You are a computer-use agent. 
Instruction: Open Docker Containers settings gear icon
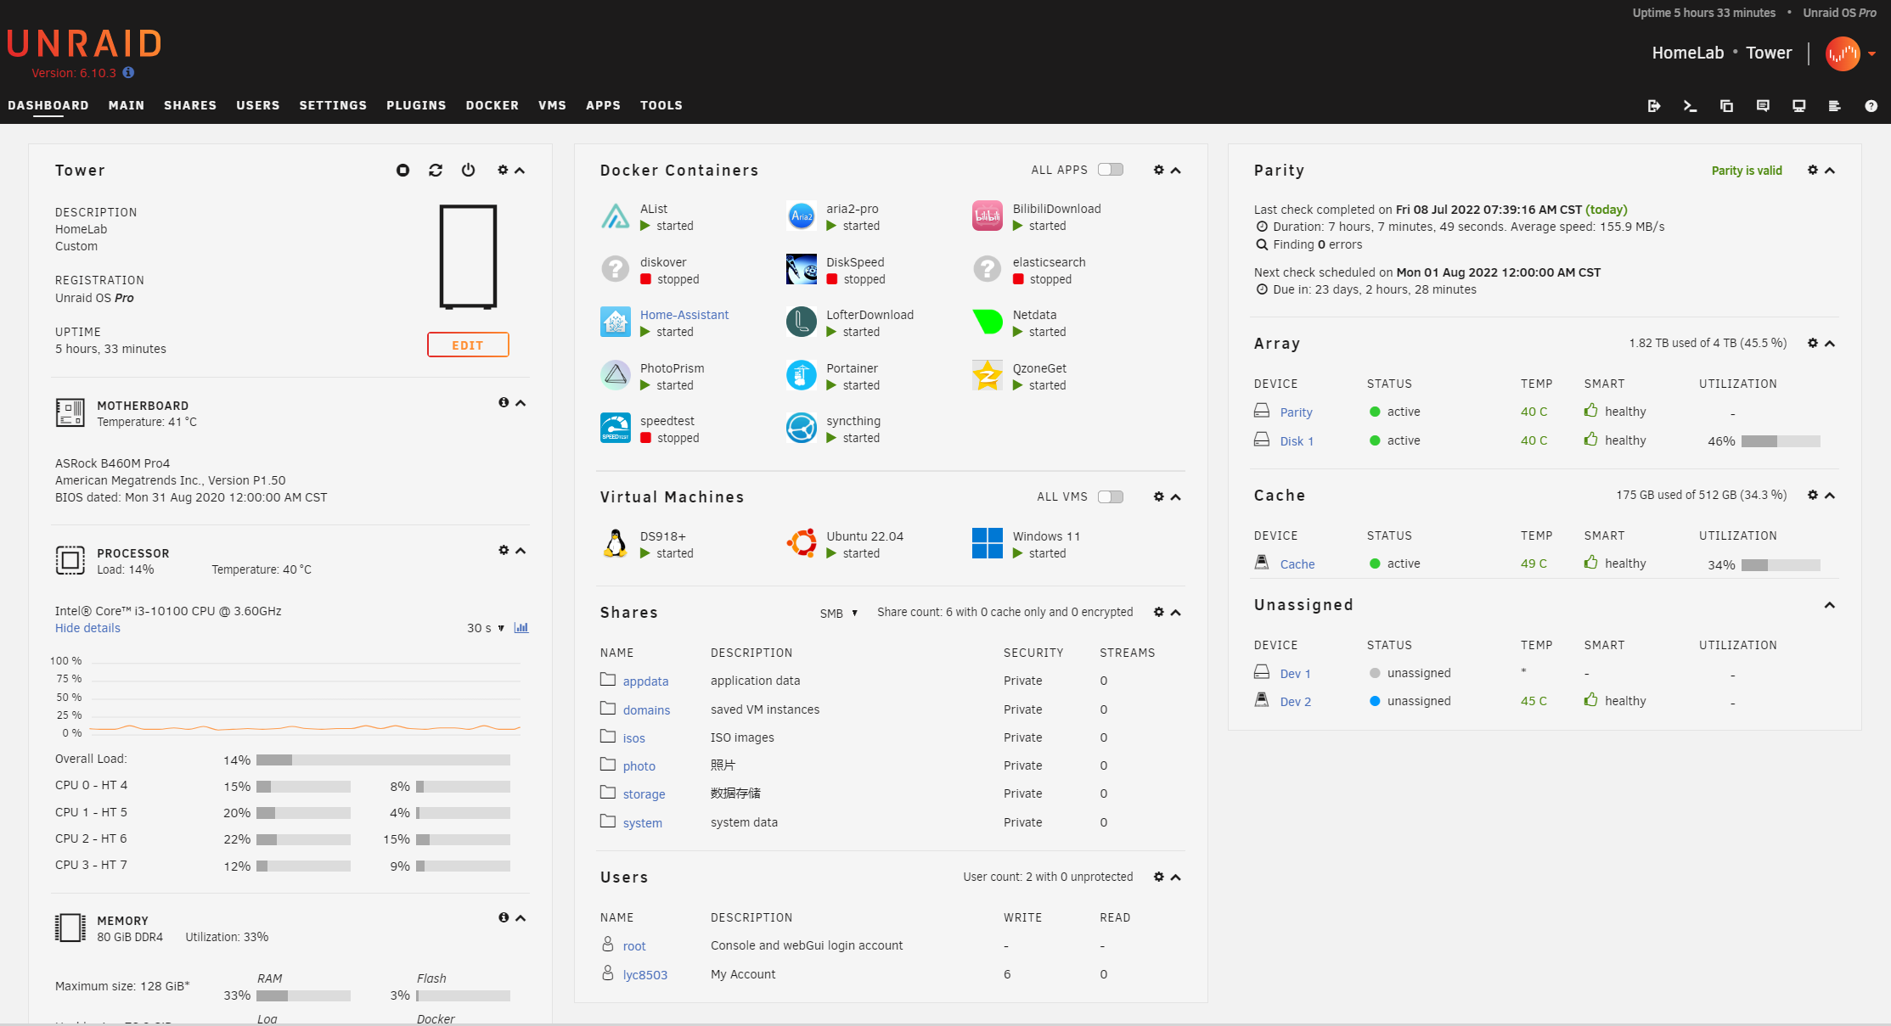(1158, 170)
